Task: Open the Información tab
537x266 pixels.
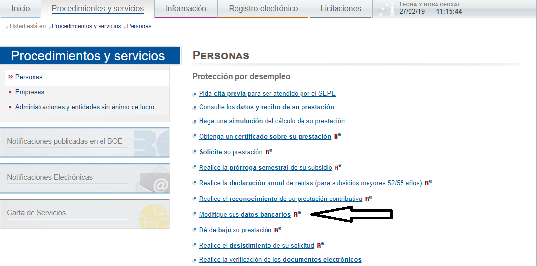Action: point(186,9)
